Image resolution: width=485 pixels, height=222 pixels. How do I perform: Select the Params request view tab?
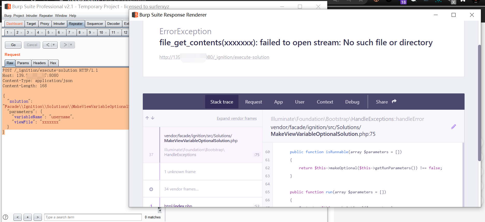[x=23, y=63]
